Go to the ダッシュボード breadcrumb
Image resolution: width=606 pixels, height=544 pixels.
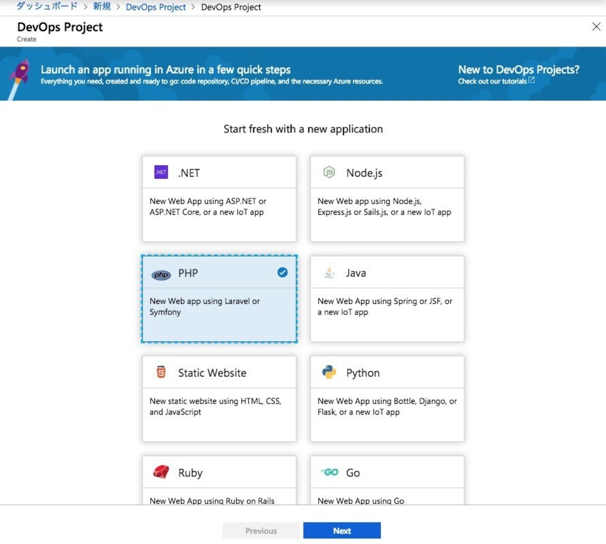pos(47,7)
